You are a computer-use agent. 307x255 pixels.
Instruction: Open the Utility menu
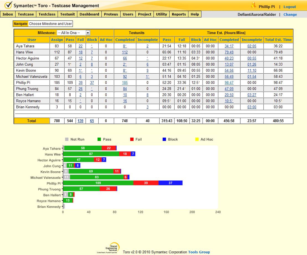point(162,14)
